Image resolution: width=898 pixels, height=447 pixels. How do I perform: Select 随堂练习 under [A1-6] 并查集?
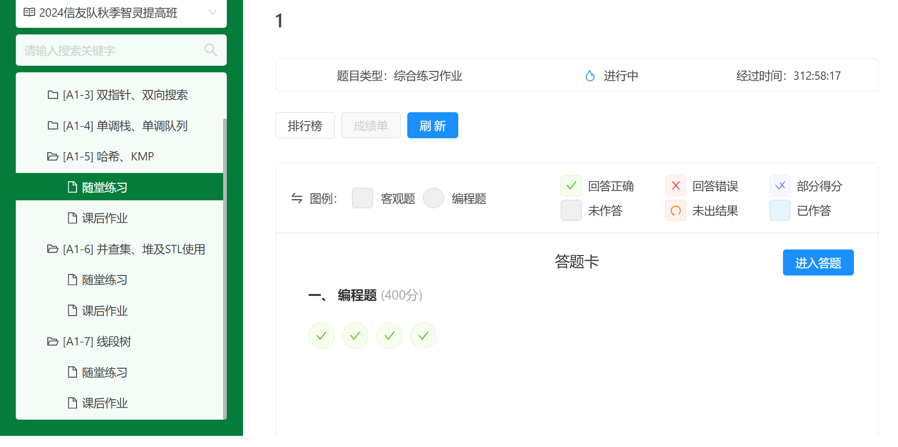pos(104,280)
